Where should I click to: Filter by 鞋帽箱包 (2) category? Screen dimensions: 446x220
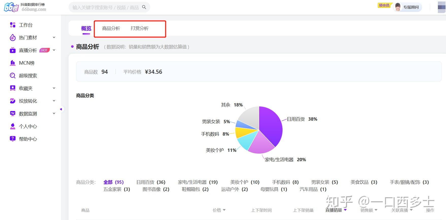[x=195, y=189]
